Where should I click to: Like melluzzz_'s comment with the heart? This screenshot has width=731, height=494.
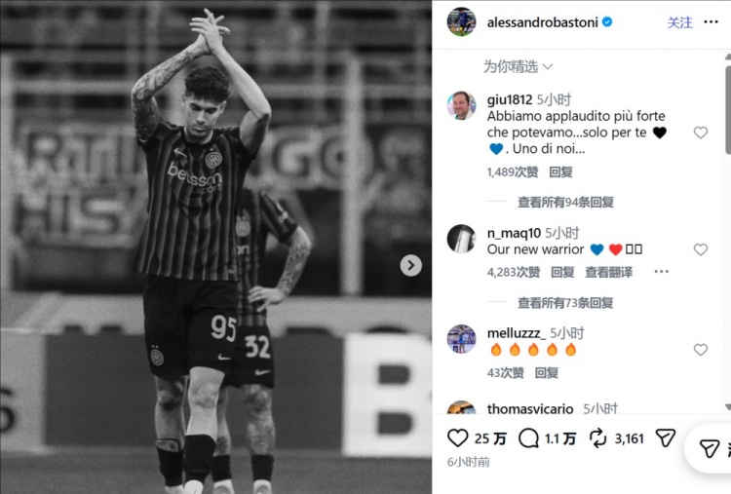point(700,350)
